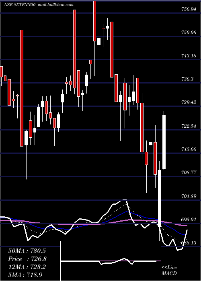Screen dimensions: 201x281
Task: Click the 701.89 price axis label
Action: pos(188,196)
